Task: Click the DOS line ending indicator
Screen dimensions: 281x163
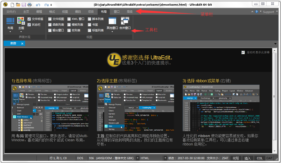Action: click(x=80, y=158)
